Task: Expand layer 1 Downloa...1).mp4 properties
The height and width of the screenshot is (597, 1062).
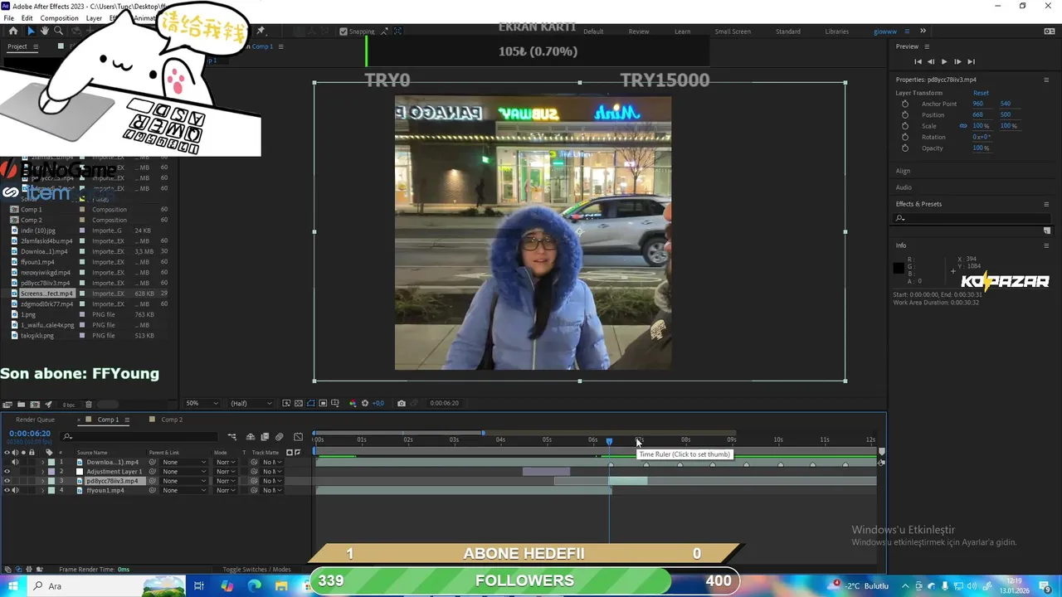Action: pyautogui.click(x=42, y=462)
